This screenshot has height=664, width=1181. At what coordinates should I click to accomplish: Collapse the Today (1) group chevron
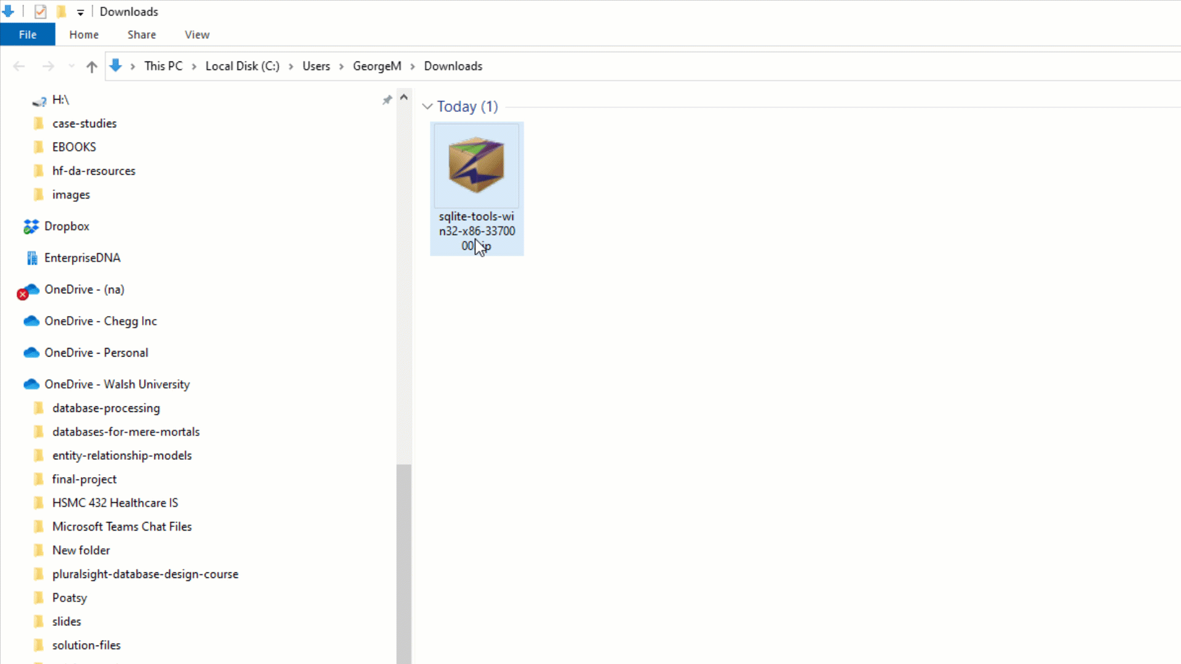coord(427,106)
